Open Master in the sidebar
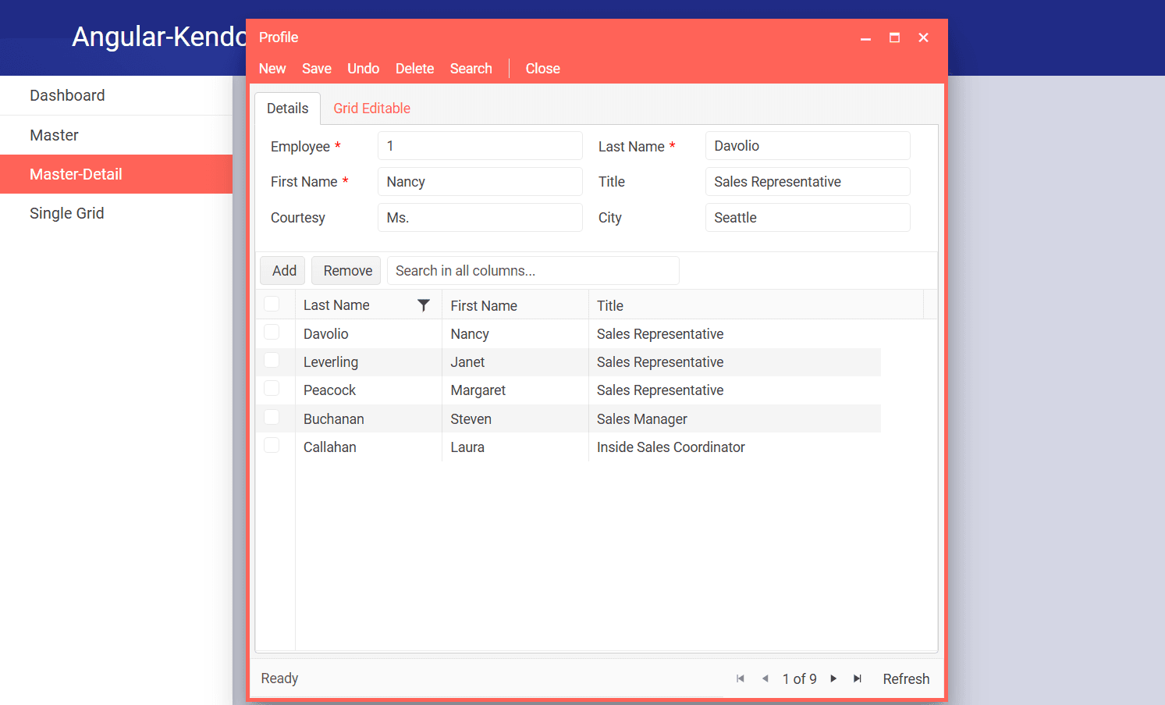The height and width of the screenshot is (705, 1165). (116, 135)
